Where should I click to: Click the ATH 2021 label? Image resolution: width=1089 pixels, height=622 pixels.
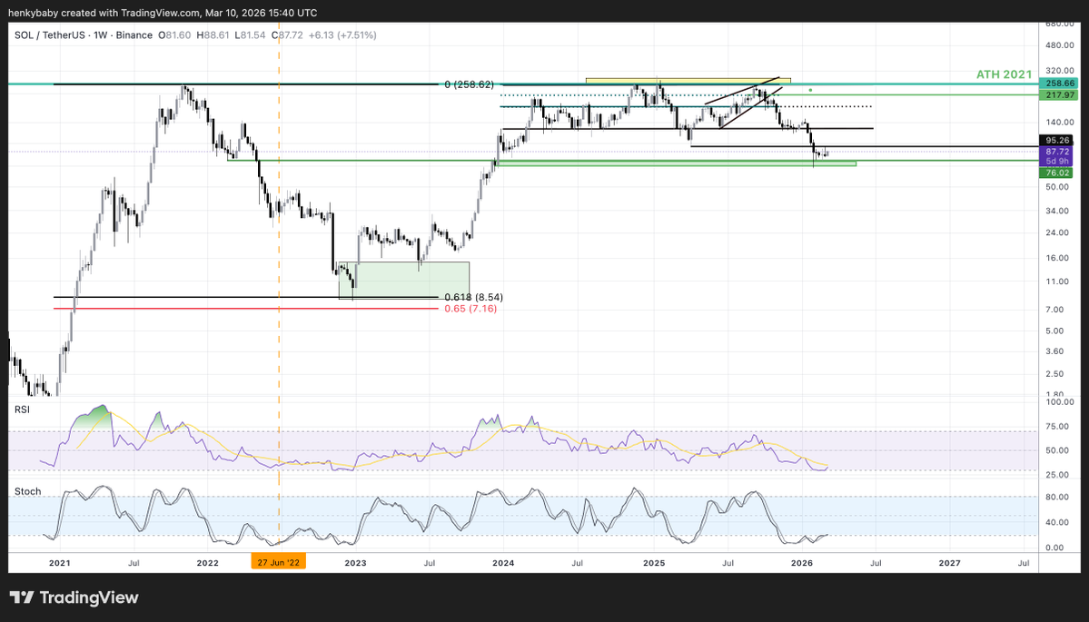(x=1004, y=74)
